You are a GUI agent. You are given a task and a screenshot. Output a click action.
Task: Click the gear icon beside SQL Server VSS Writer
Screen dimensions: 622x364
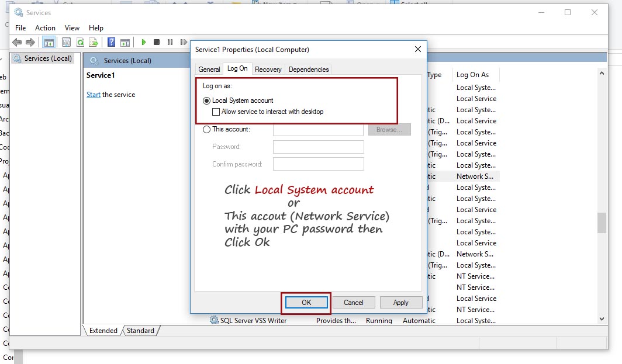pyautogui.click(x=214, y=320)
